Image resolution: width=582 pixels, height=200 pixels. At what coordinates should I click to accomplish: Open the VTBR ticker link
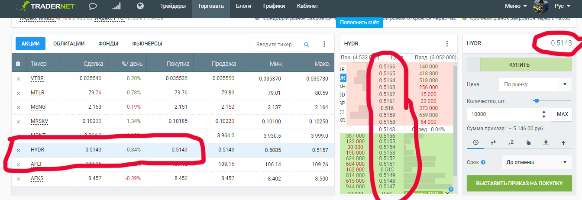tap(37, 79)
